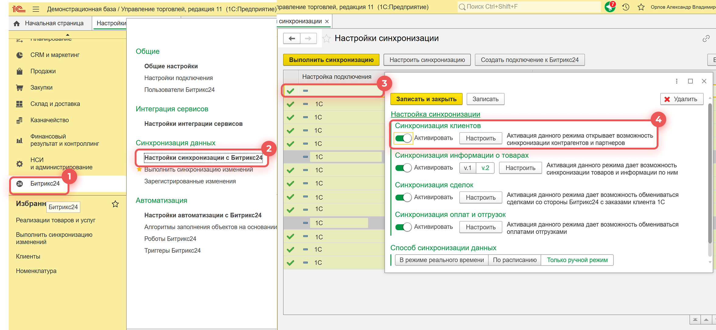716x330 pixels.
Task: Open favorites star in top bar
Action: pyautogui.click(x=641, y=7)
